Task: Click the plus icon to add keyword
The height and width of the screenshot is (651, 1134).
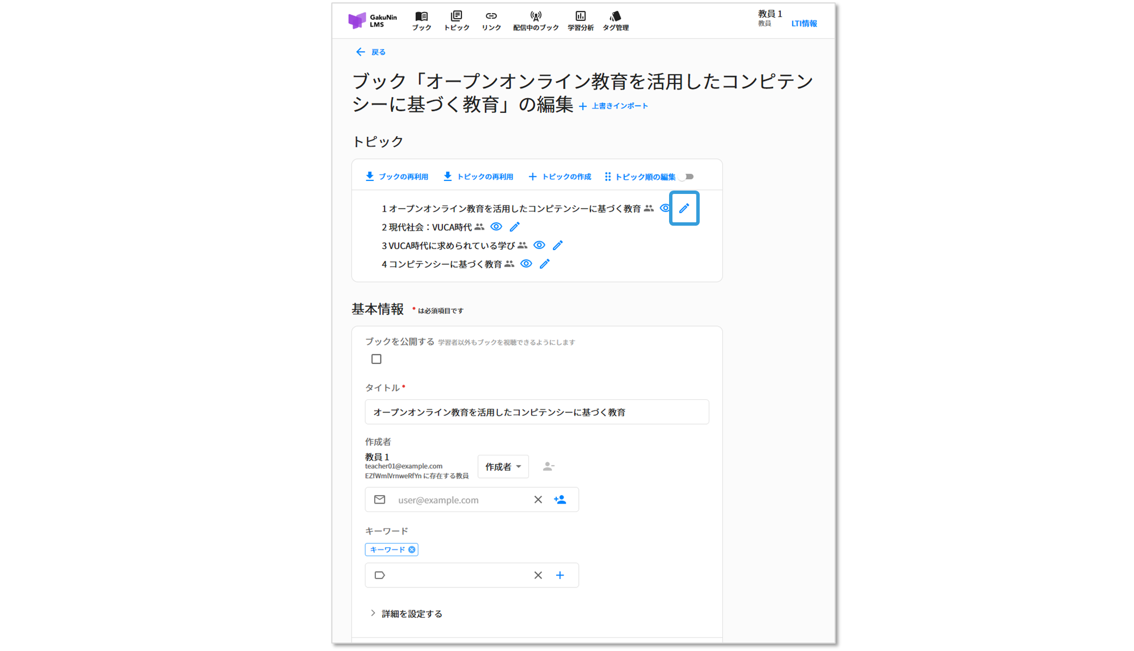Action: point(560,575)
